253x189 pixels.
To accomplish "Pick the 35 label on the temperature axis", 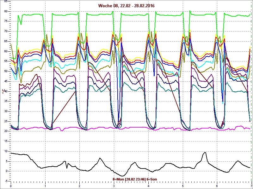I will click(x=6, y=101).
